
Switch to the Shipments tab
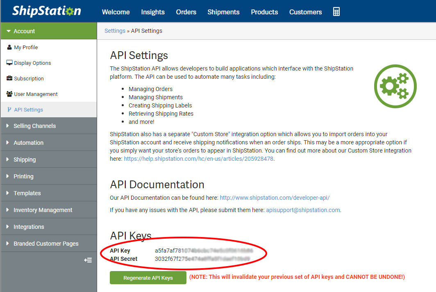pos(223,12)
